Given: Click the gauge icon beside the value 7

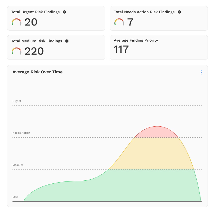Looking at the screenshot, I should 119,22.
